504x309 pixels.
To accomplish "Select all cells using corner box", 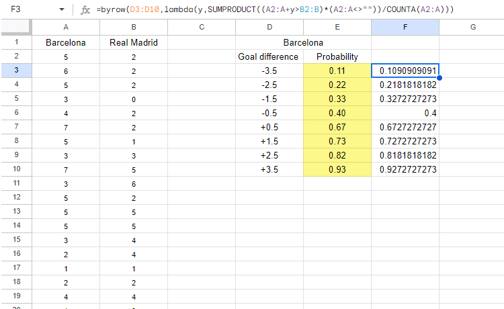I will [16, 27].
